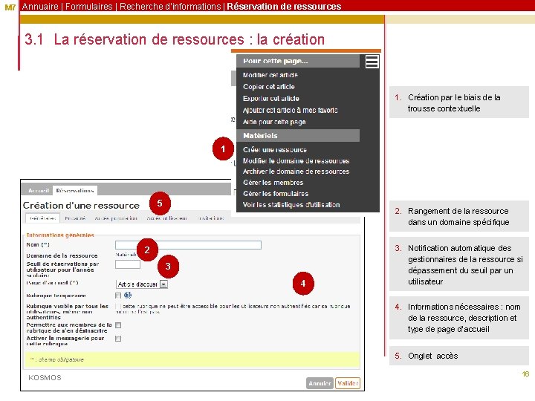Image resolution: width=535 pixels, height=401 pixels.
Task: Click Créer une ressource
Action: [x=275, y=150]
